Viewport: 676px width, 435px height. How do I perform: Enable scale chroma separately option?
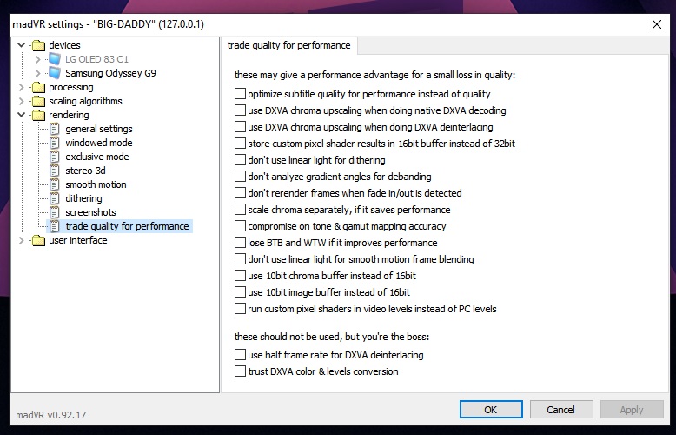pyautogui.click(x=240, y=210)
